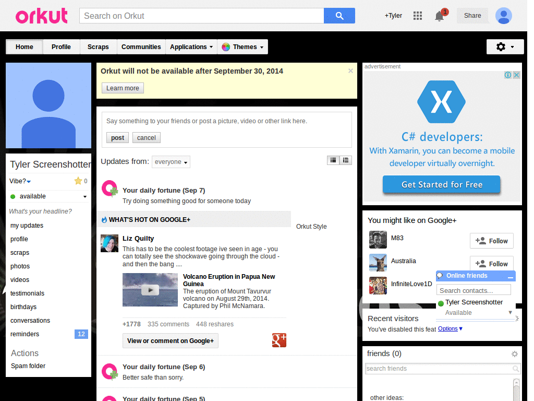Click the What's your headline field
This screenshot has height=401, width=534.
click(41, 211)
